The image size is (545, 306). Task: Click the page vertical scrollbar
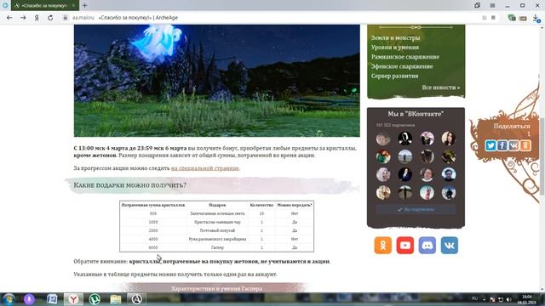[542, 156]
